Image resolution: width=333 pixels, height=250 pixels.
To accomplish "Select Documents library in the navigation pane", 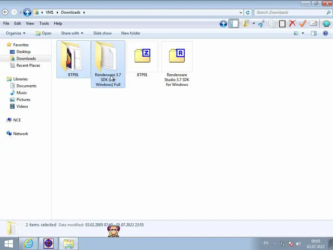I will point(23,86).
